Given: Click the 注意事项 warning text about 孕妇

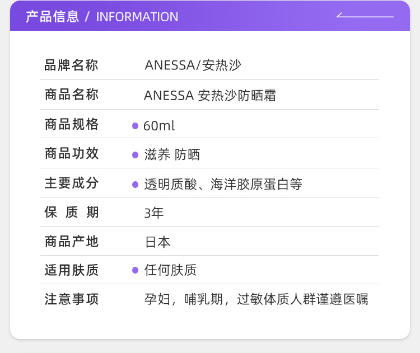Looking at the screenshot, I should (x=256, y=299).
